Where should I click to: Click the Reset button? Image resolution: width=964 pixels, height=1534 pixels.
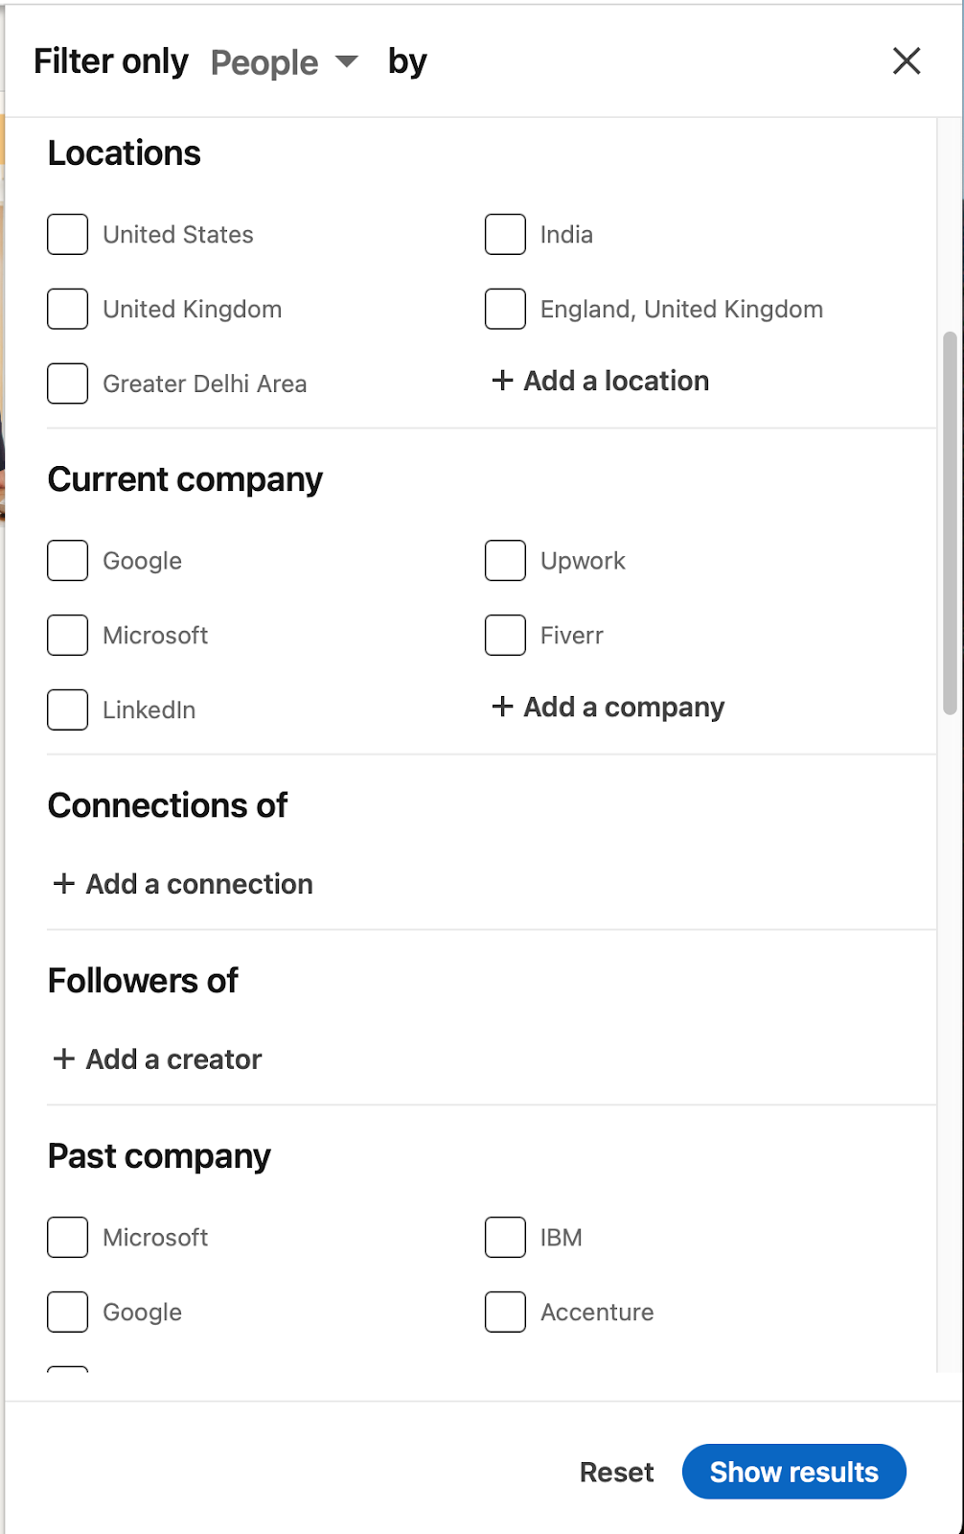(x=617, y=1472)
